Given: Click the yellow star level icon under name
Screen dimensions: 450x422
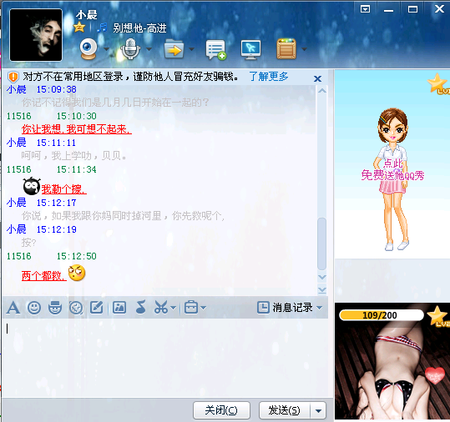Looking at the screenshot, I should [79, 28].
